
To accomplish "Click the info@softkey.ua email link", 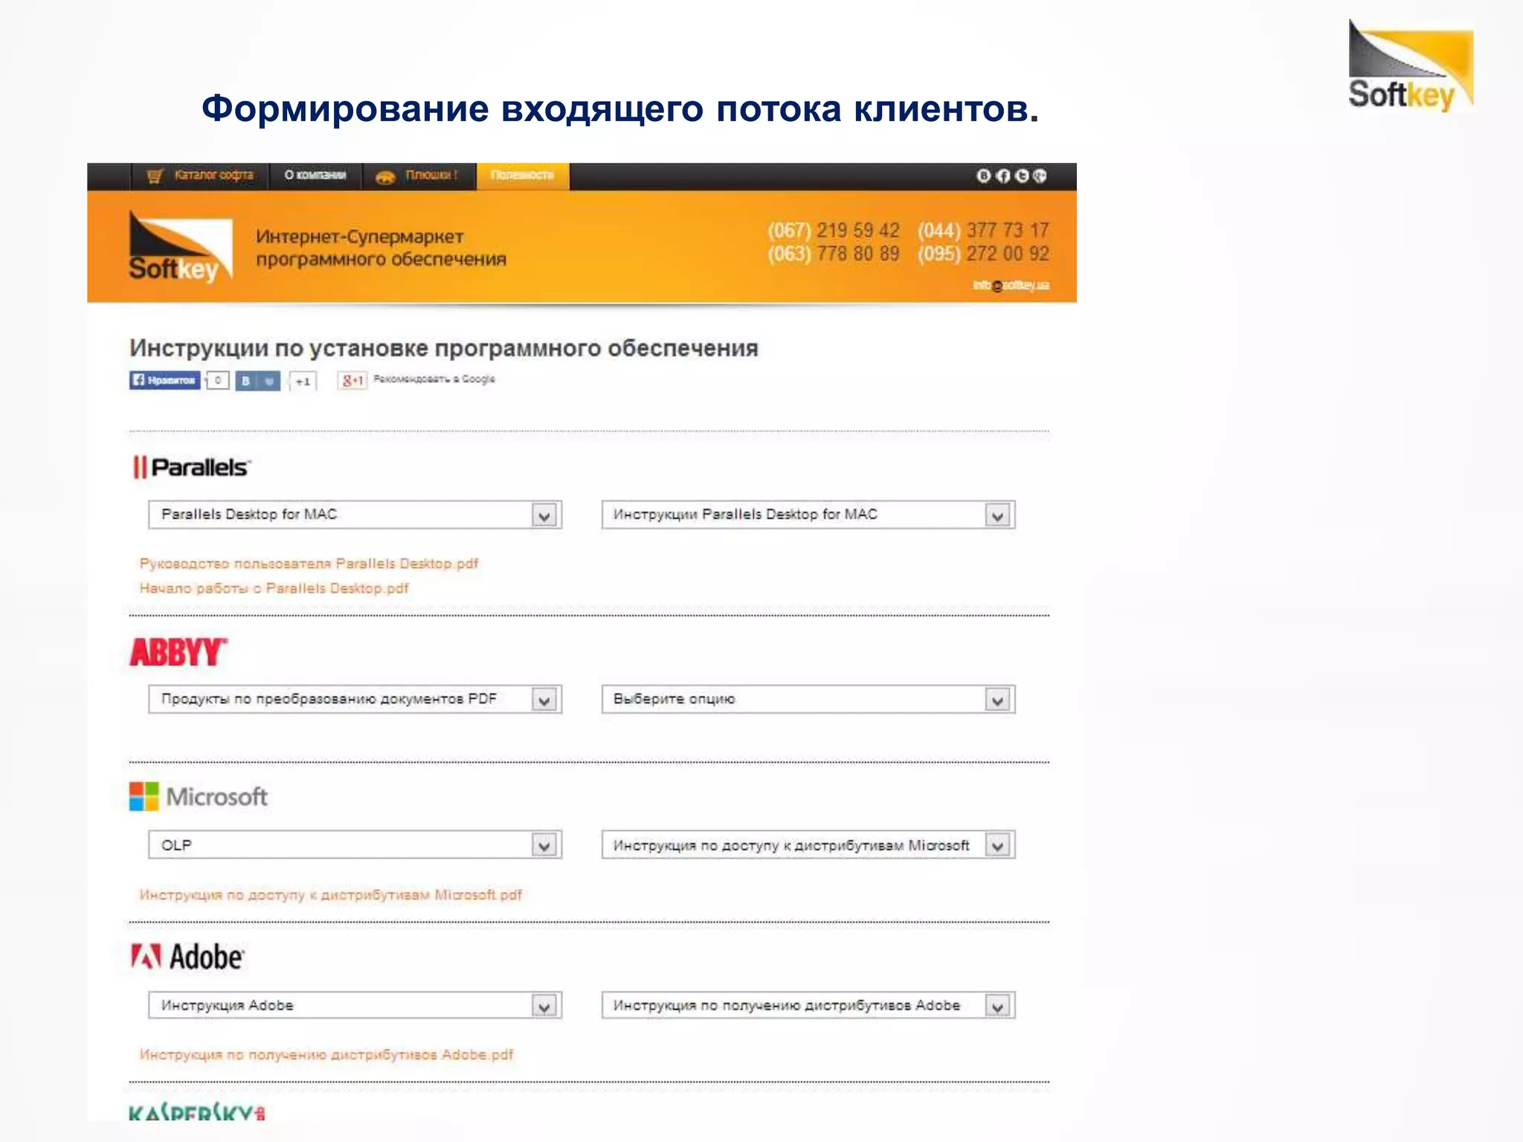I will click(x=1011, y=285).
